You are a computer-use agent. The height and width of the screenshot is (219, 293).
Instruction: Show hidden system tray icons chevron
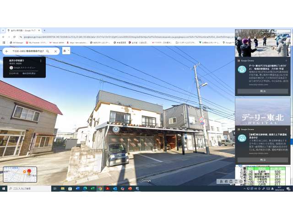click(x=244, y=188)
